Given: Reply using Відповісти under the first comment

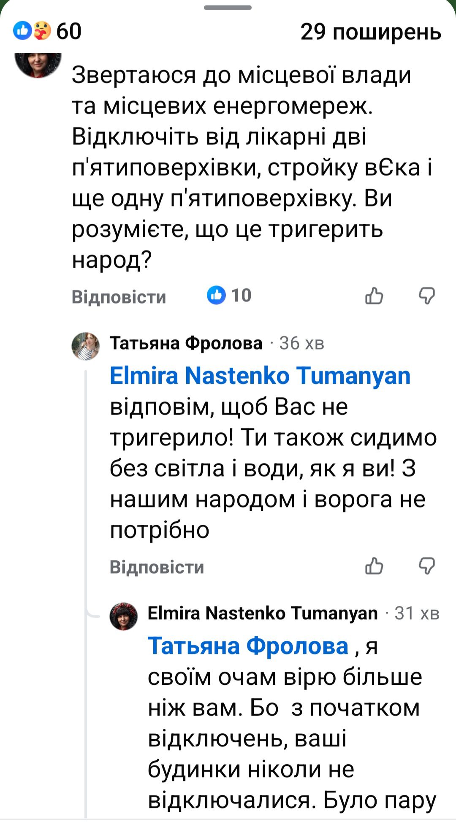Looking at the screenshot, I should tap(119, 297).
